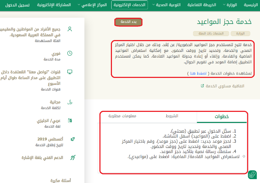This screenshot has width=260, height=183.
Task: Open المشاركة الإلكترونية menu item
Action: [54, 5]
